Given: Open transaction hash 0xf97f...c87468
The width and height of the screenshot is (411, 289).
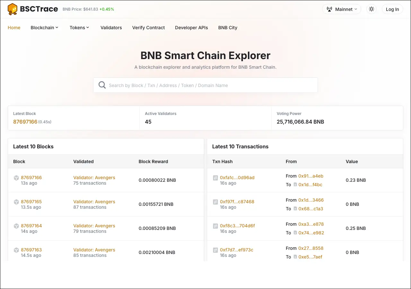Looking at the screenshot, I should point(237,202).
